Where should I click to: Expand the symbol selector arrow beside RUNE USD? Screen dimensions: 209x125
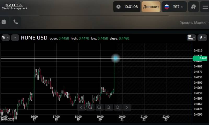tap(15, 38)
